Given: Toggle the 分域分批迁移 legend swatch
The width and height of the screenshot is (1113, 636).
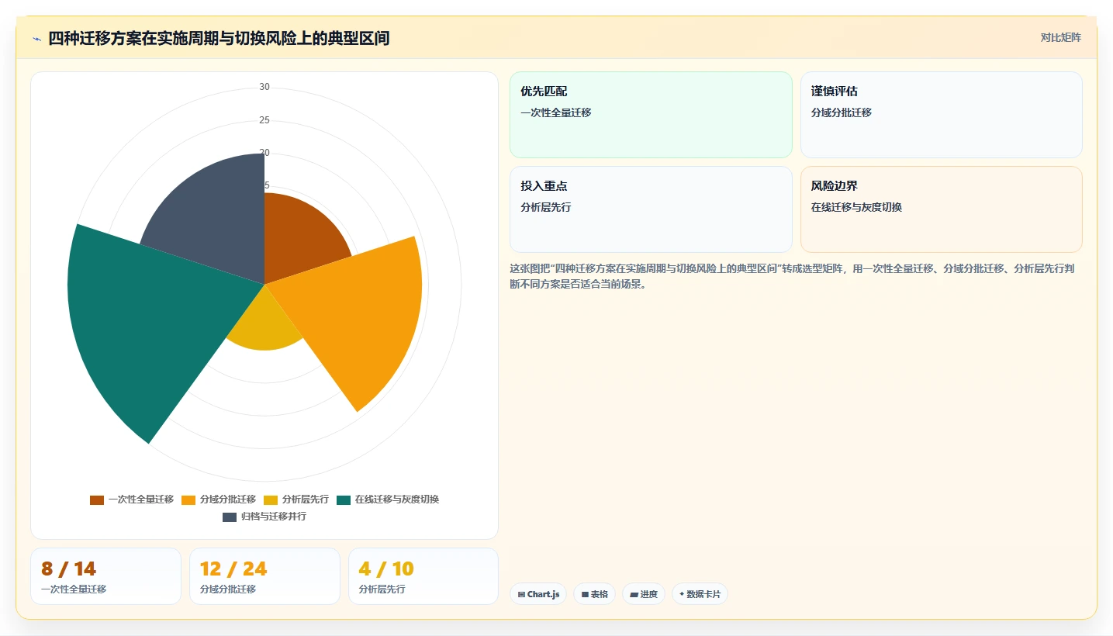Looking at the screenshot, I should (188, 499).
